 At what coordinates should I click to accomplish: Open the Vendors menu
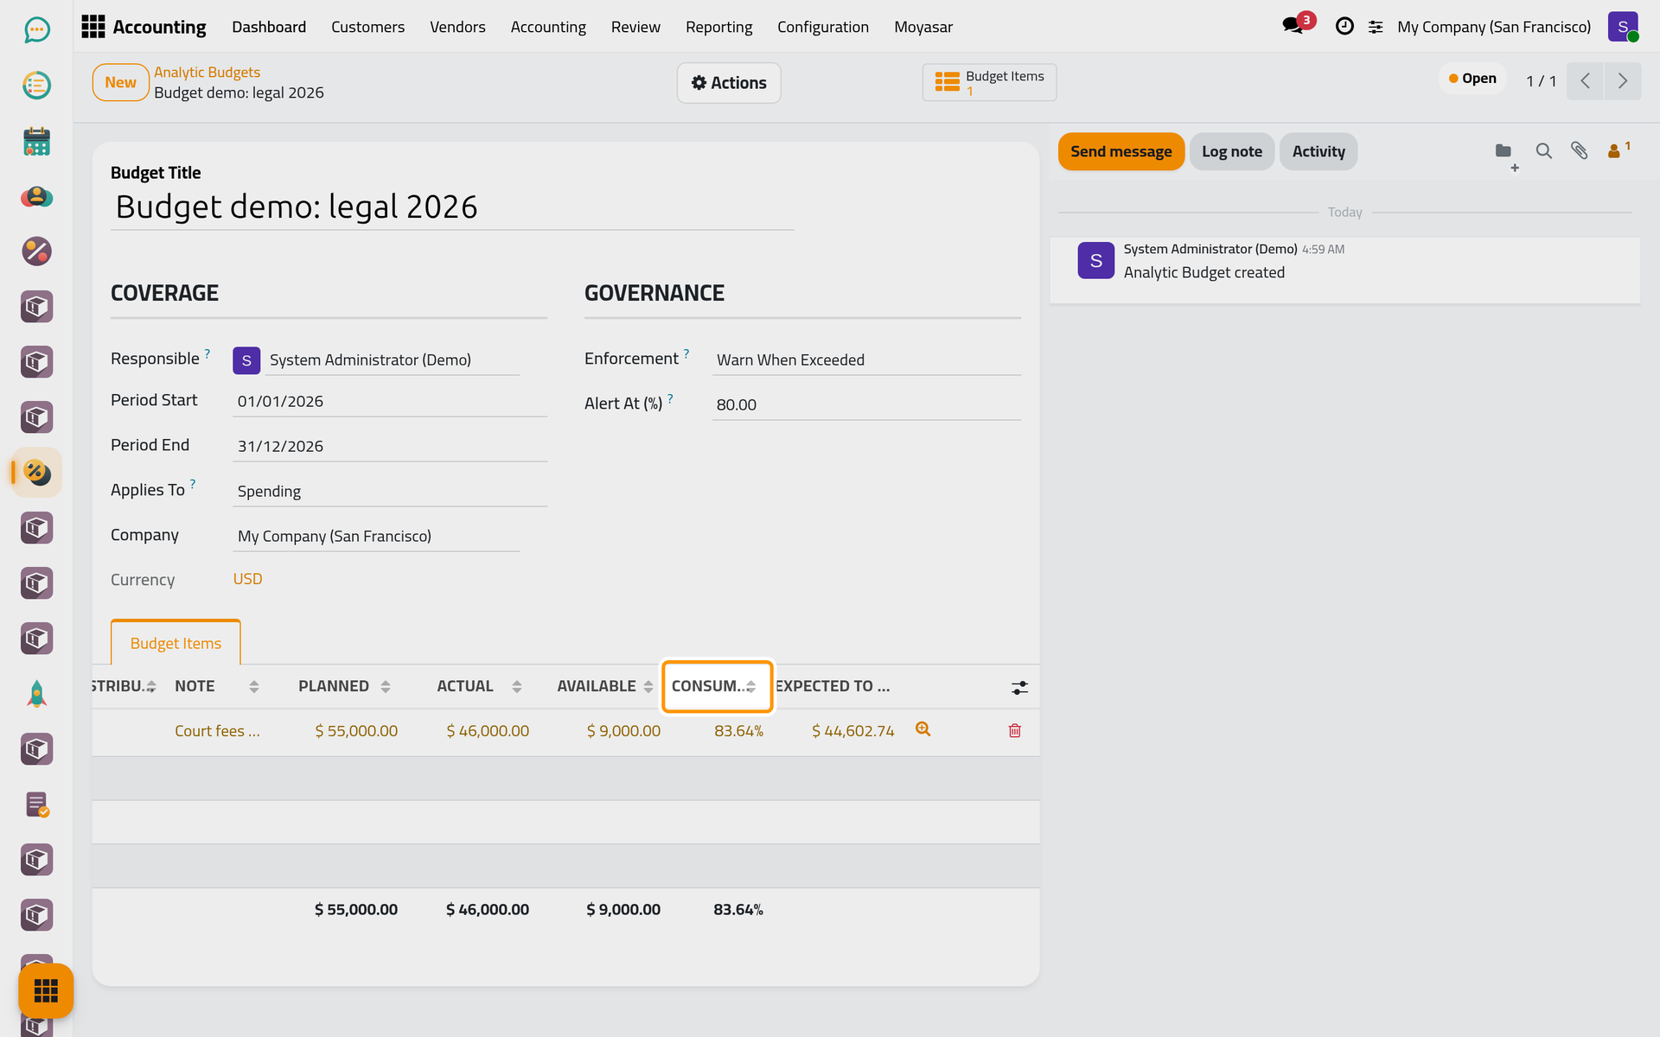pos(457,27)
